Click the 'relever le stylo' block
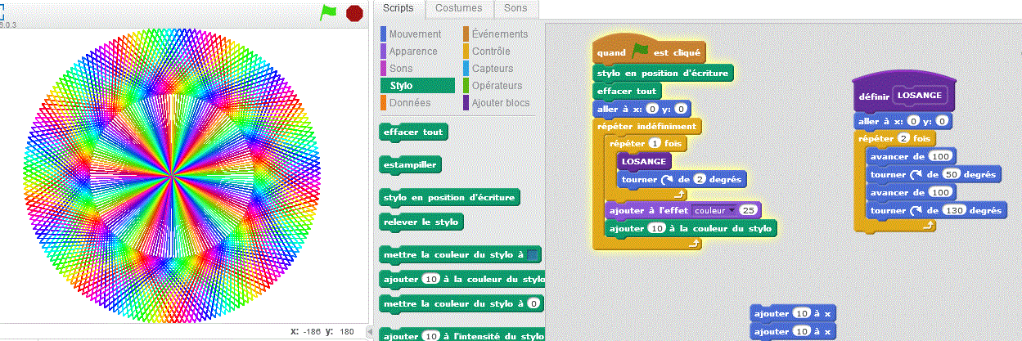Image resolution: width=1022 pixels, height=341 pixels. (x=422, y=222)
